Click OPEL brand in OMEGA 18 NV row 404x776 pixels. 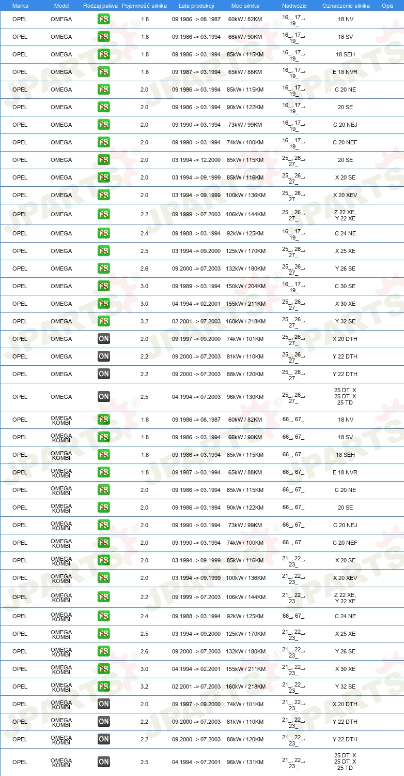pos(20,20)
